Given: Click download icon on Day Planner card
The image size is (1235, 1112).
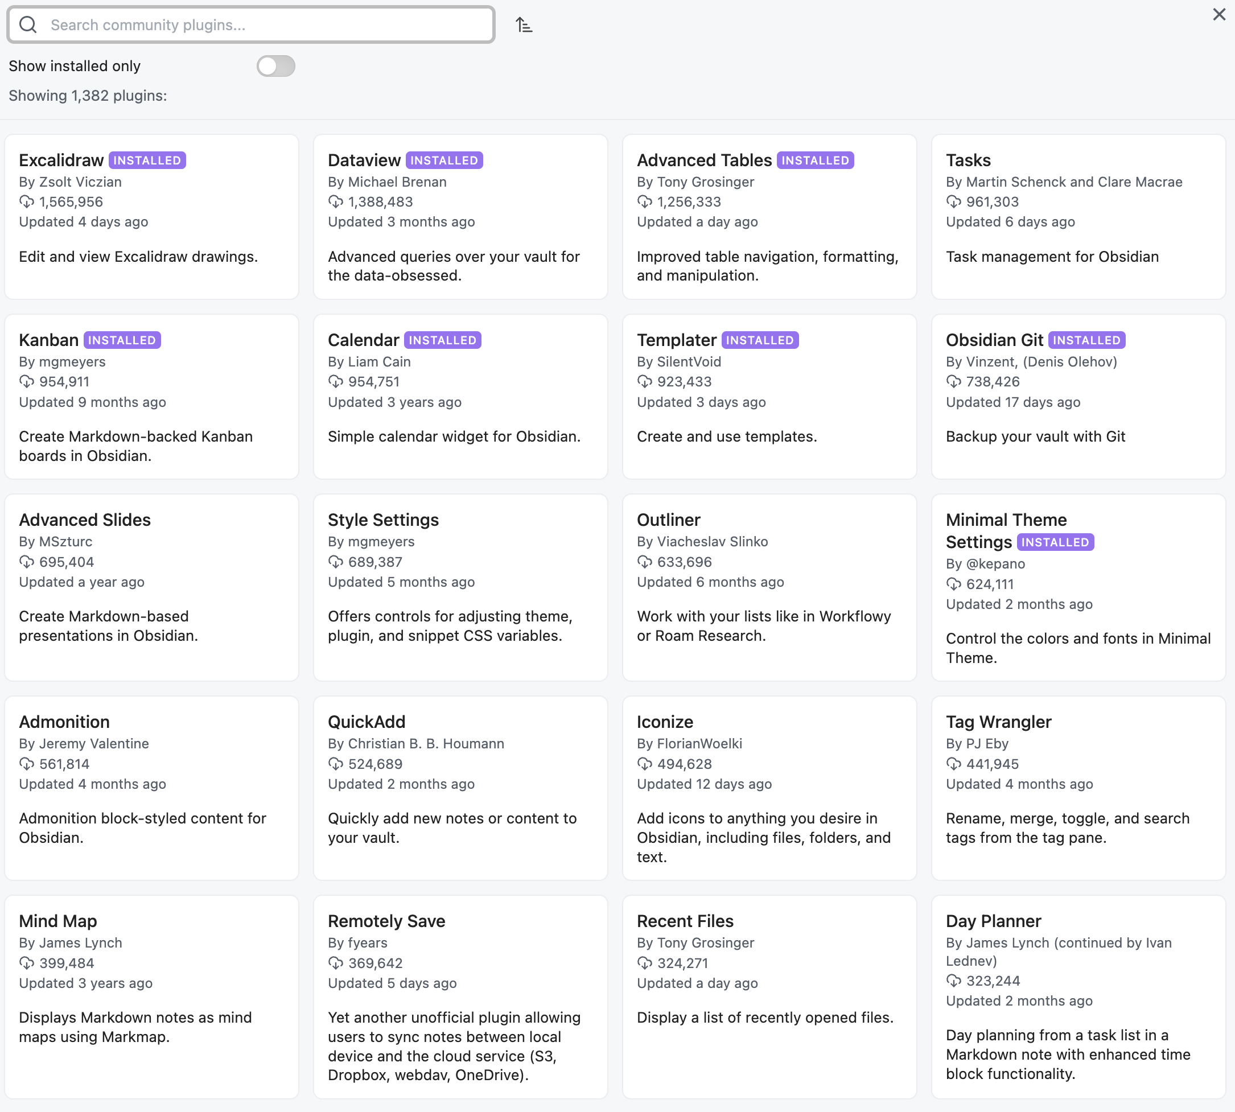Looking at the screenshot, I should coord(954,981).
